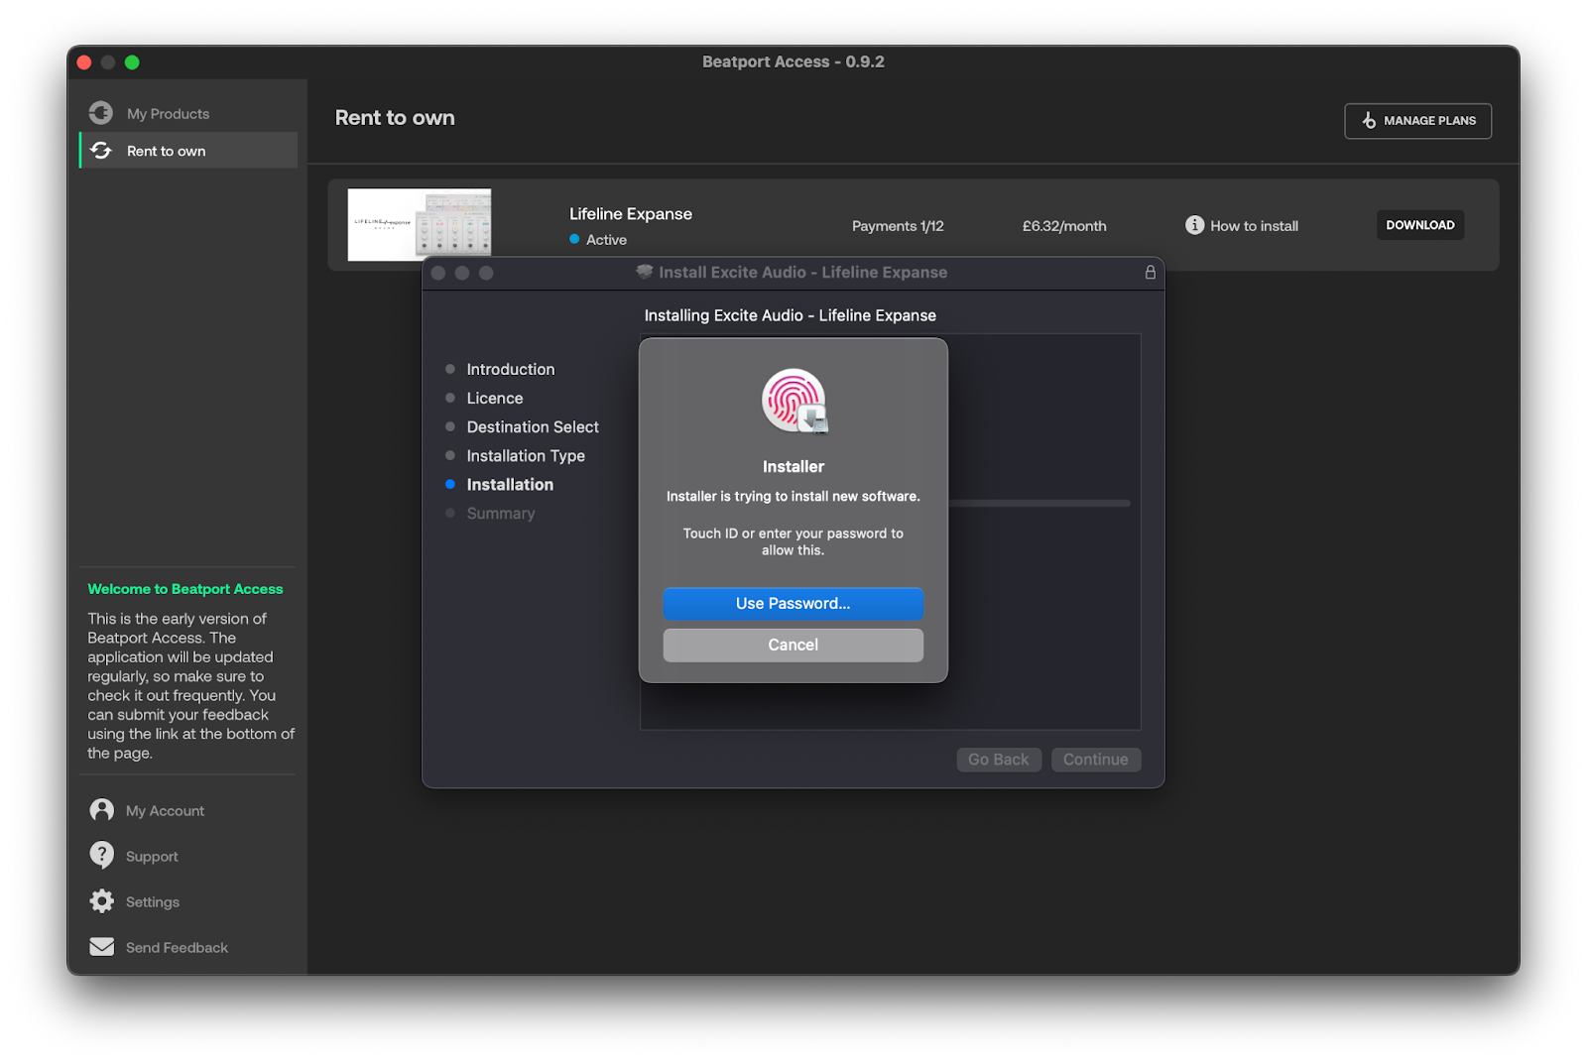Click the My Products icon in sidebar
The height and width of the screenshot is (1064, 1587).
click(101, 113)
